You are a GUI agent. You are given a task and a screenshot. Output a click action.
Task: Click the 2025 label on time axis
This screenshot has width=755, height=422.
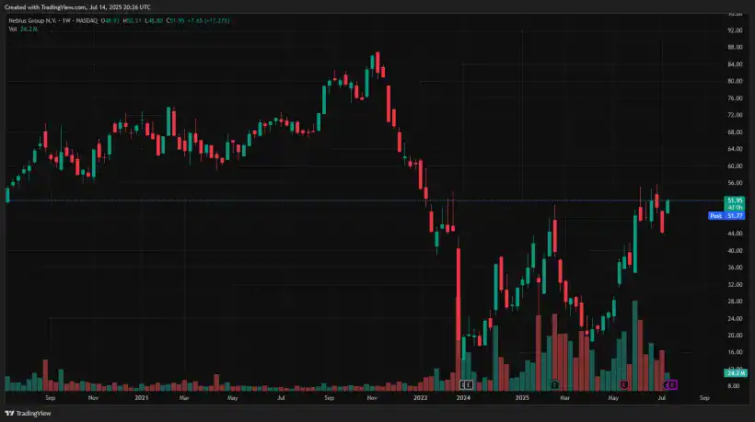[x=522, y=398]
